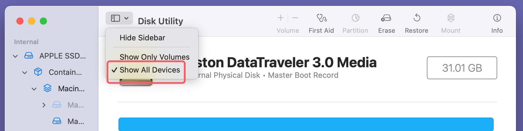523x131 pixels.
Task: Run First Aid stethoscope tool
Action: 321,18
